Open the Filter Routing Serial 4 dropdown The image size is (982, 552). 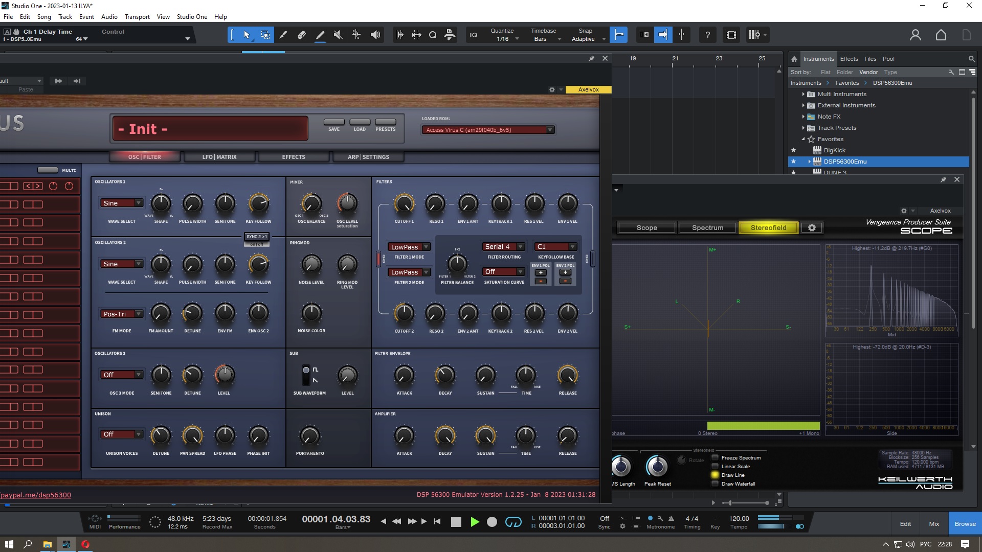point(503,246)
